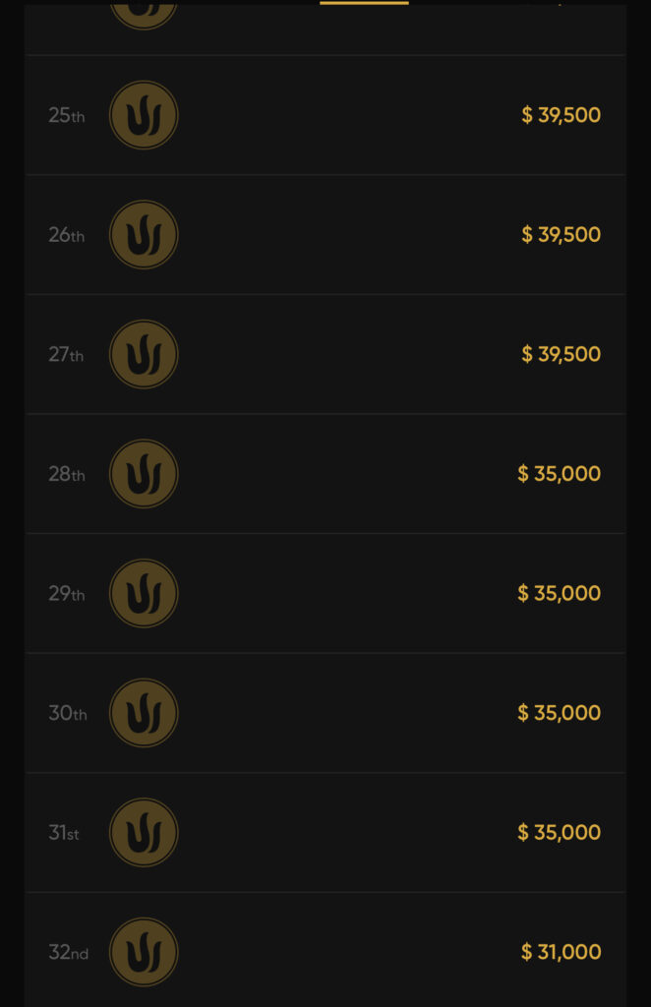The height and width of the screenshot is (1007, 651).
Task: Open the 31st place team emblem
Action: 144,833
